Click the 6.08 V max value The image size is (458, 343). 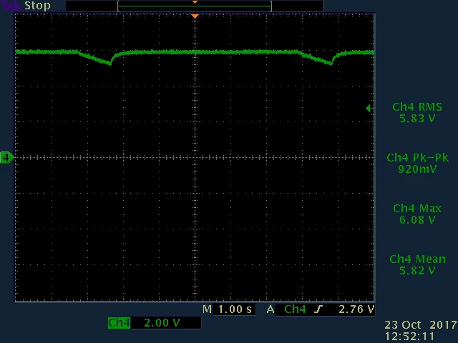point(417,220)
